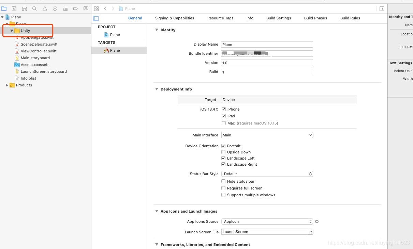This screenshot has height=249, width=413.
Task: Toggle the project and targets list sidebar icon
Action: click(96, 18)
